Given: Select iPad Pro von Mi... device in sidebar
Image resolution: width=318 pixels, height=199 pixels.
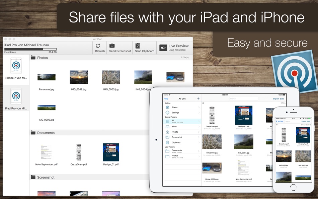Looking at the screenshot, I should tap(16, 99).
